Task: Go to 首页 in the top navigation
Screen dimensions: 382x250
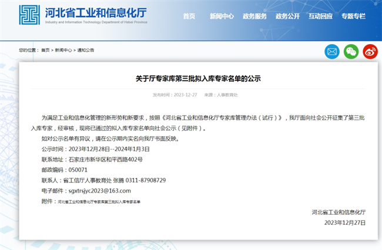Action: point(189,16)
